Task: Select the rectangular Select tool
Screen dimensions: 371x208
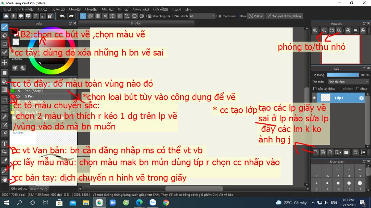Action: coord(4,100)
